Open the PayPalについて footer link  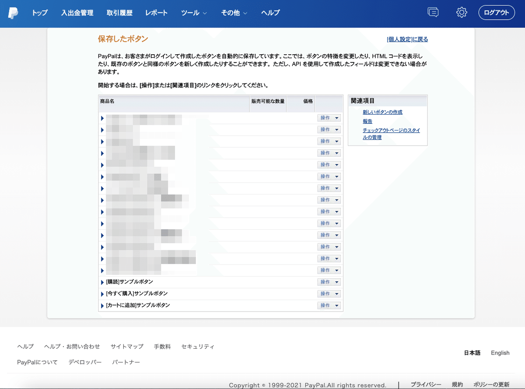(37, 362)
